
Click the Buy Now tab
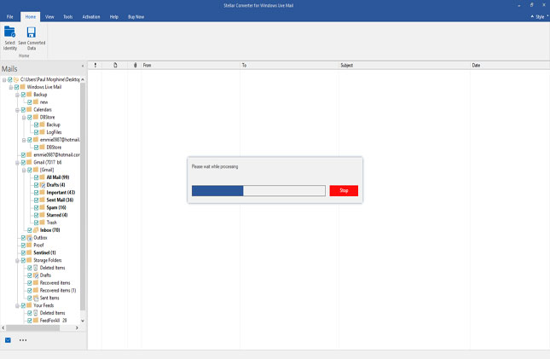pos(136,17)
